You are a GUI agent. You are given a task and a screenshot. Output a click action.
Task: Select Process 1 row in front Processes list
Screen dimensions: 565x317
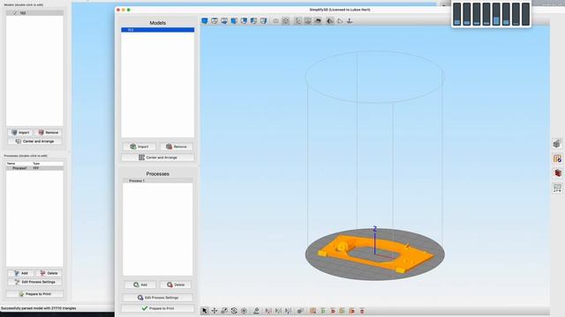158,181
